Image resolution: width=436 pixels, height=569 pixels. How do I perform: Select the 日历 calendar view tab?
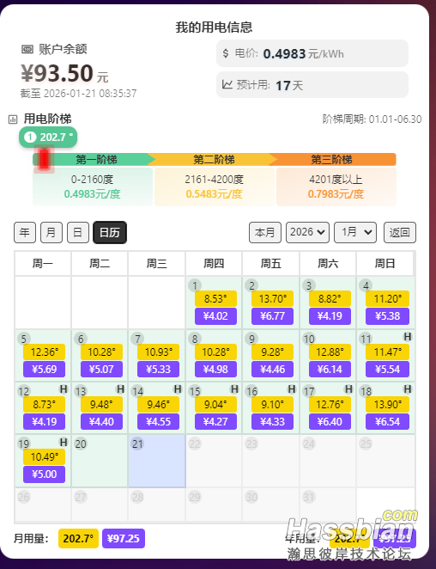point(110,232)
